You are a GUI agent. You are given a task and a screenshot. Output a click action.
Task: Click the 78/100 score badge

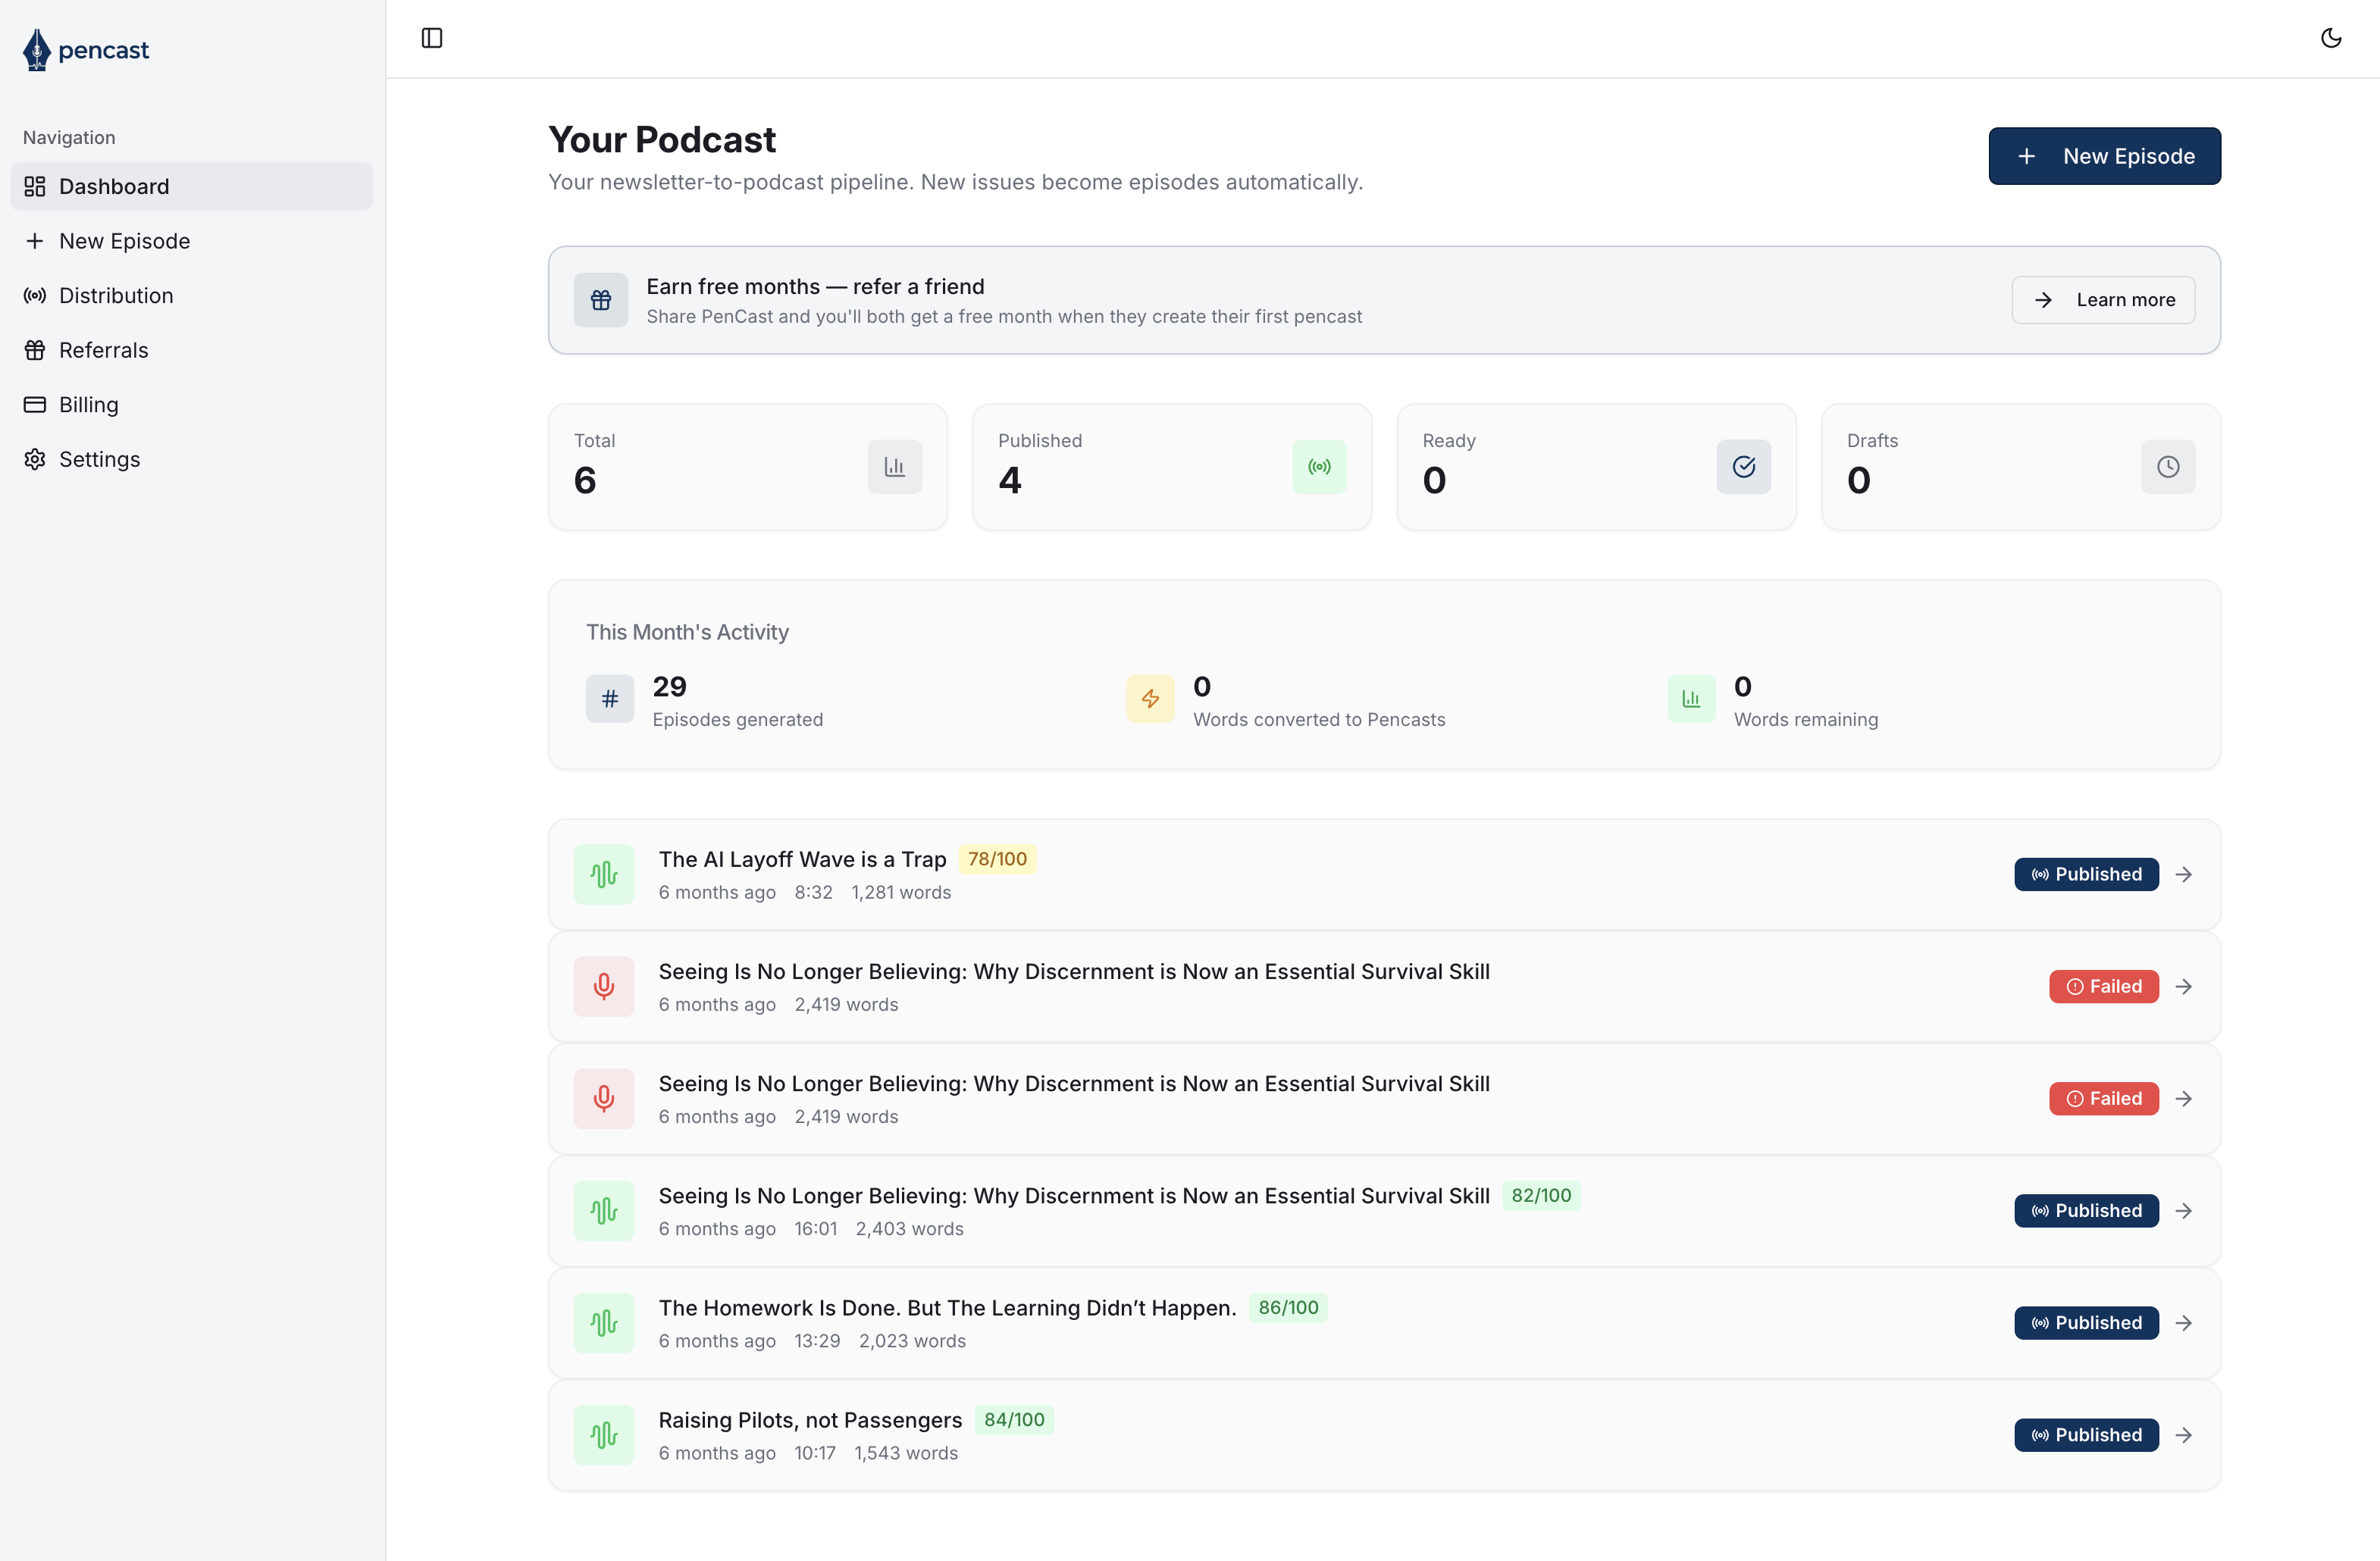(997, 859)
